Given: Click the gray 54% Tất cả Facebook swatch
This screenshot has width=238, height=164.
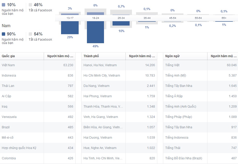Looking at the screenshot, I should click(x=30, y=34).
